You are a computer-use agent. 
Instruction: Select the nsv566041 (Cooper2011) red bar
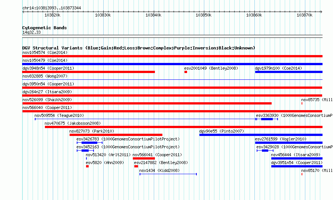[x=144, y=158]
